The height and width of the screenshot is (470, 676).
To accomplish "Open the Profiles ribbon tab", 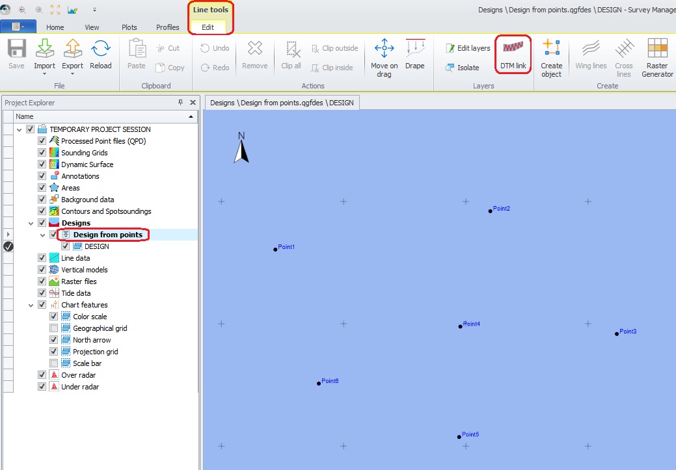I will click(x=167, y=27).
